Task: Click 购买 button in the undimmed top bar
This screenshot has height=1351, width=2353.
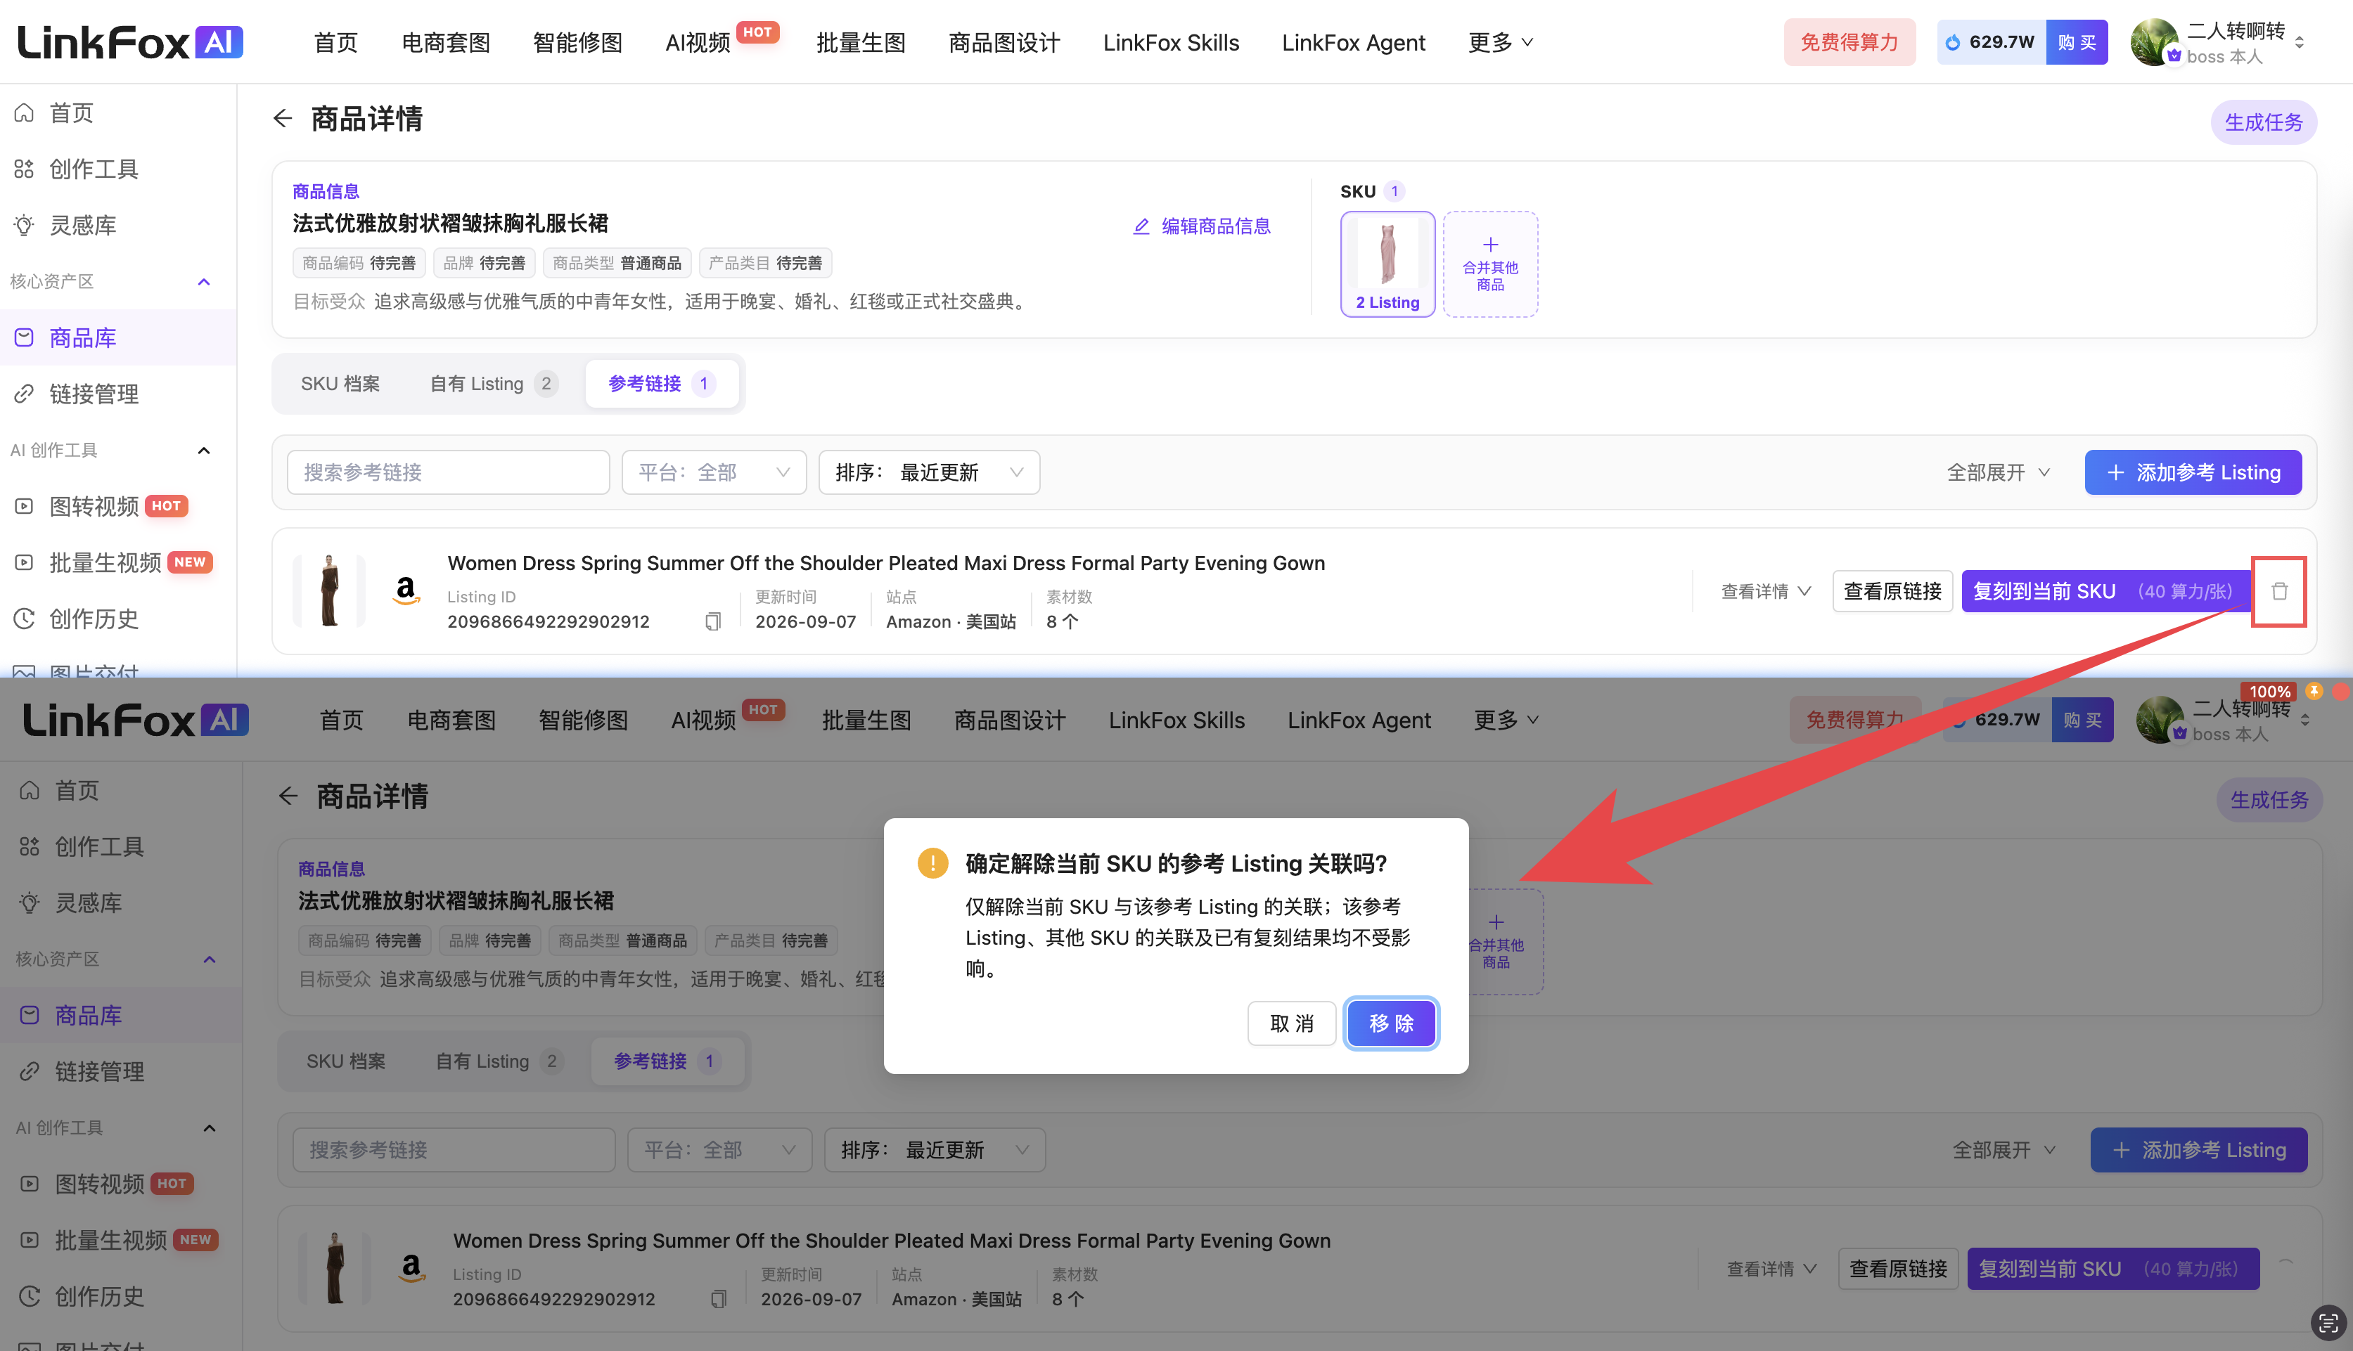Action: point(2077,43)
